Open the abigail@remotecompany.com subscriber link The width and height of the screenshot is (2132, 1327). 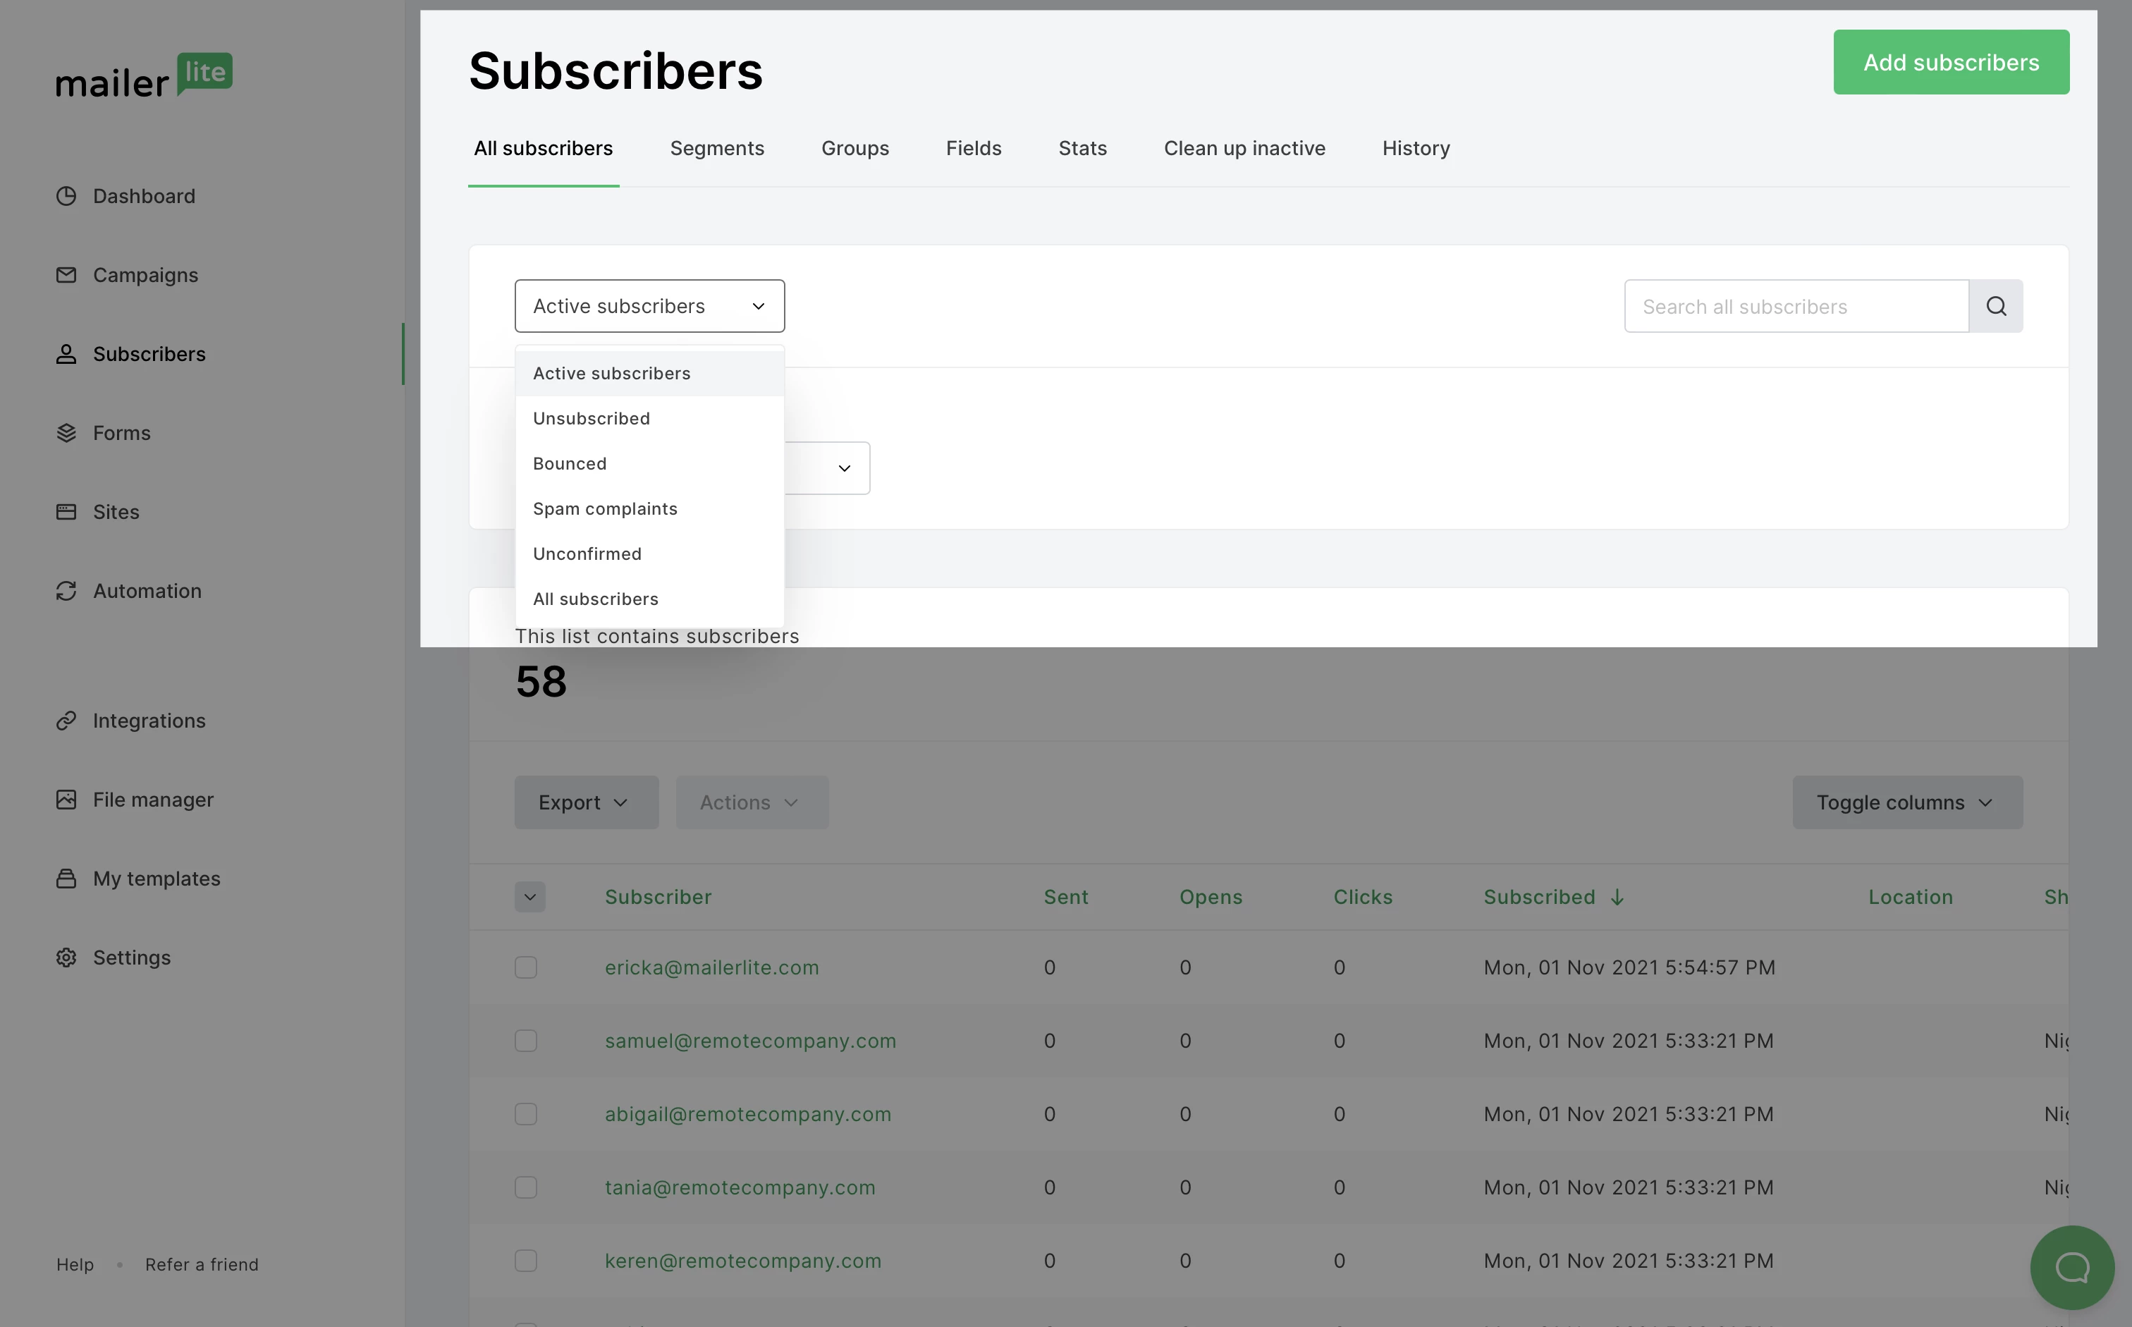pyautogui.click(x=747, y=1114)
